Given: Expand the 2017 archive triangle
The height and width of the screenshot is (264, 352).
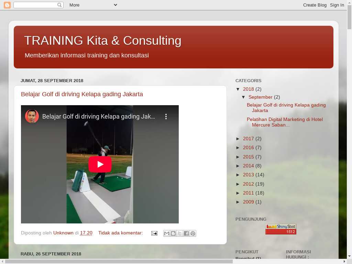Looking at the screenshot, I should coord(238,139).
